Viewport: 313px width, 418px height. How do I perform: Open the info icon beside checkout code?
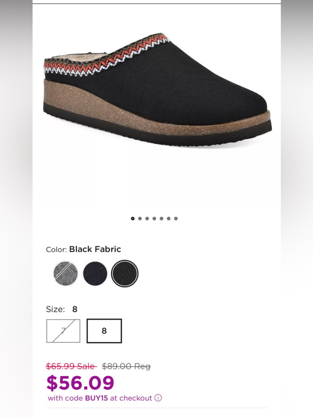pos(158,398)
